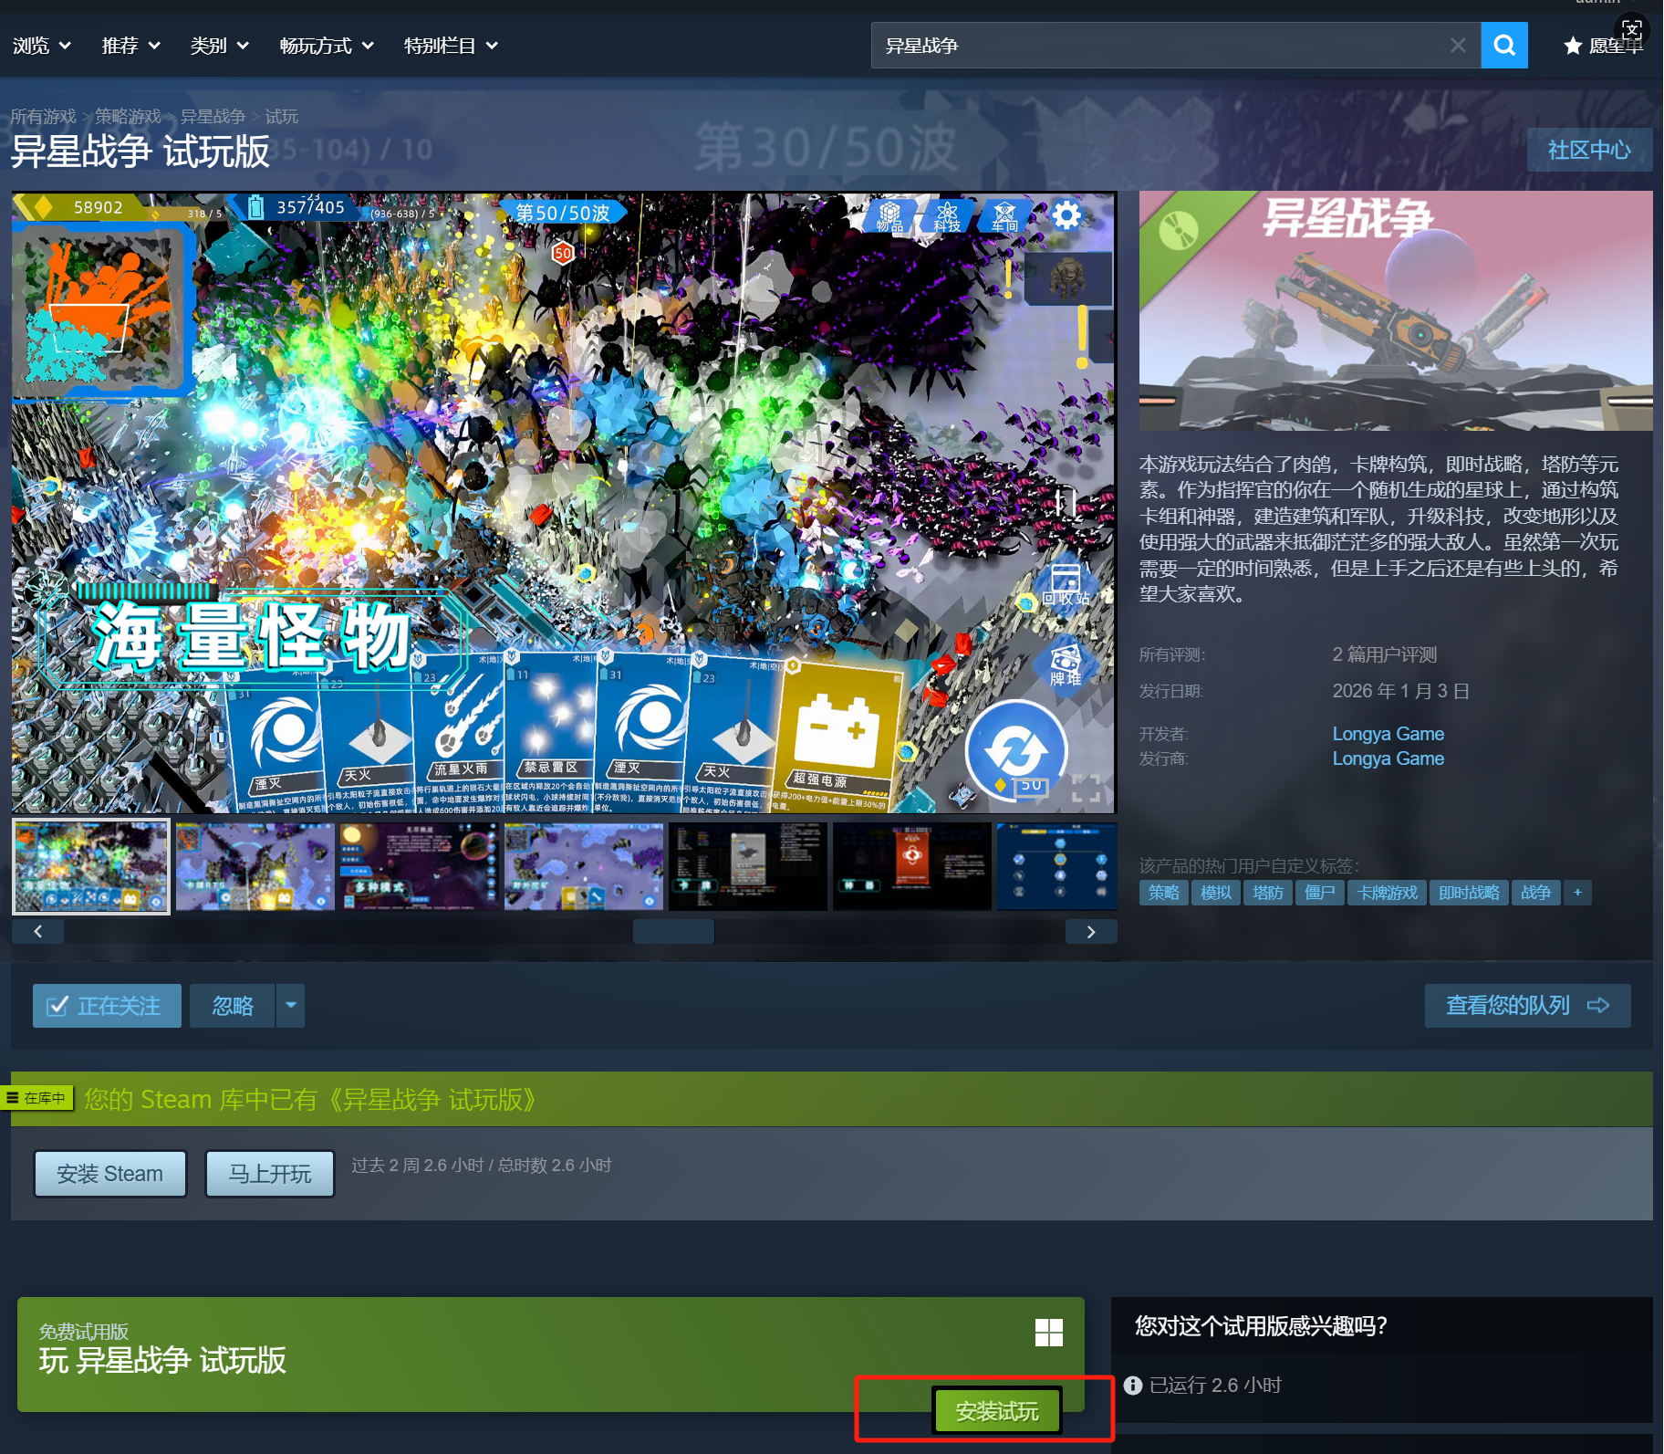Open the main screenshot viewer image
This screenshot has width=1664, height=1454.
564,502
